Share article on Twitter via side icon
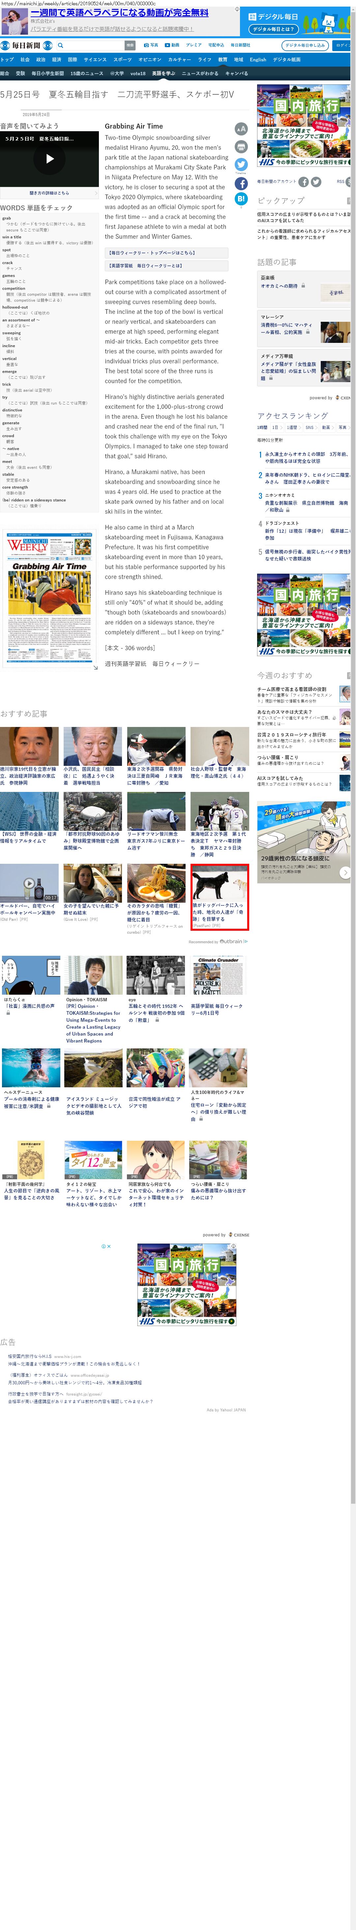 pos(241,165)
